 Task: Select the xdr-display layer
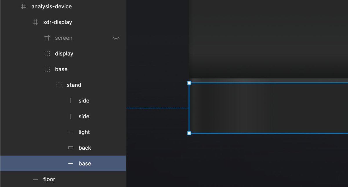57,22
